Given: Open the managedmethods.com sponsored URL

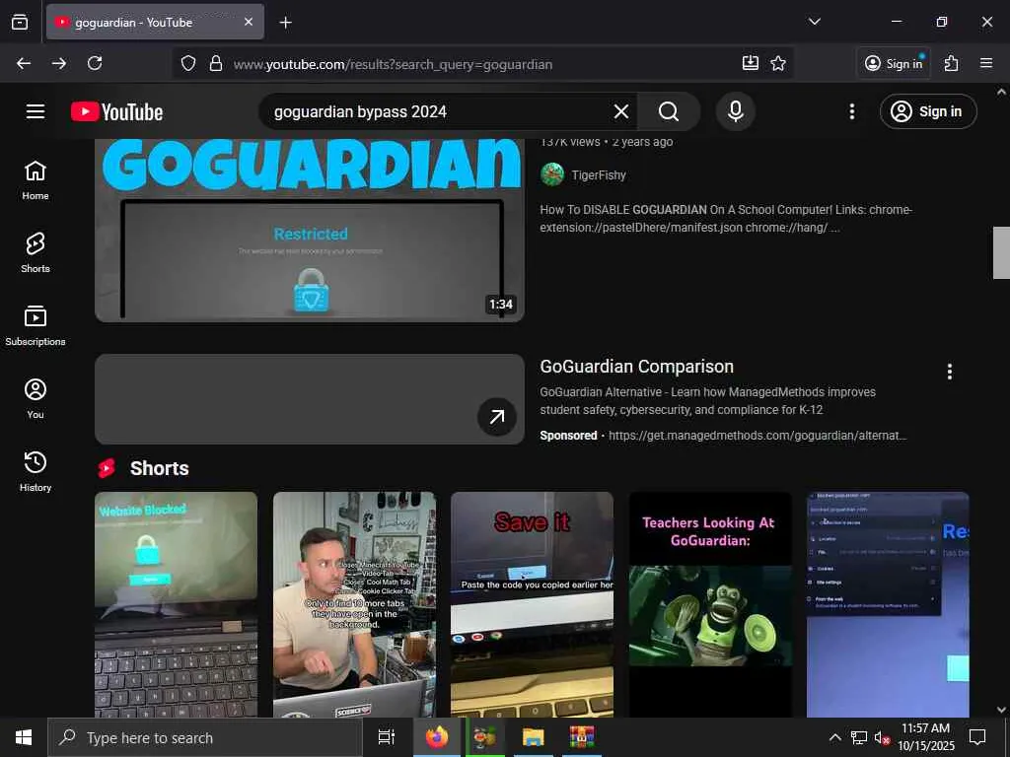Looking at the screenshot, I should click(x=757, y=435).
